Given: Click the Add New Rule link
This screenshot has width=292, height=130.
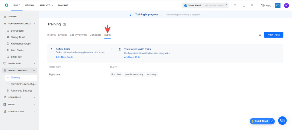Looking at the screenshot, I should pos(132,57).
